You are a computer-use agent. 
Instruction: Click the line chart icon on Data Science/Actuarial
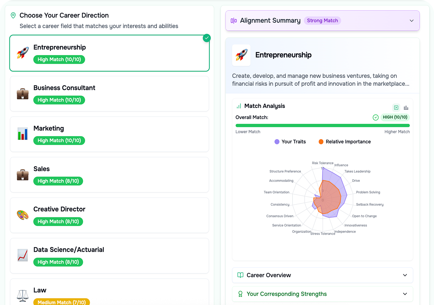(x=23, y=256)
